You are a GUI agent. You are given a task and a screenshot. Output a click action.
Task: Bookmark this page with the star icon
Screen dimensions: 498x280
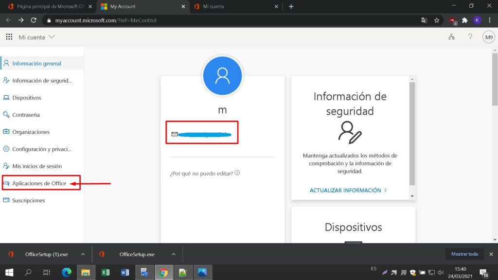tap(437, 20)
